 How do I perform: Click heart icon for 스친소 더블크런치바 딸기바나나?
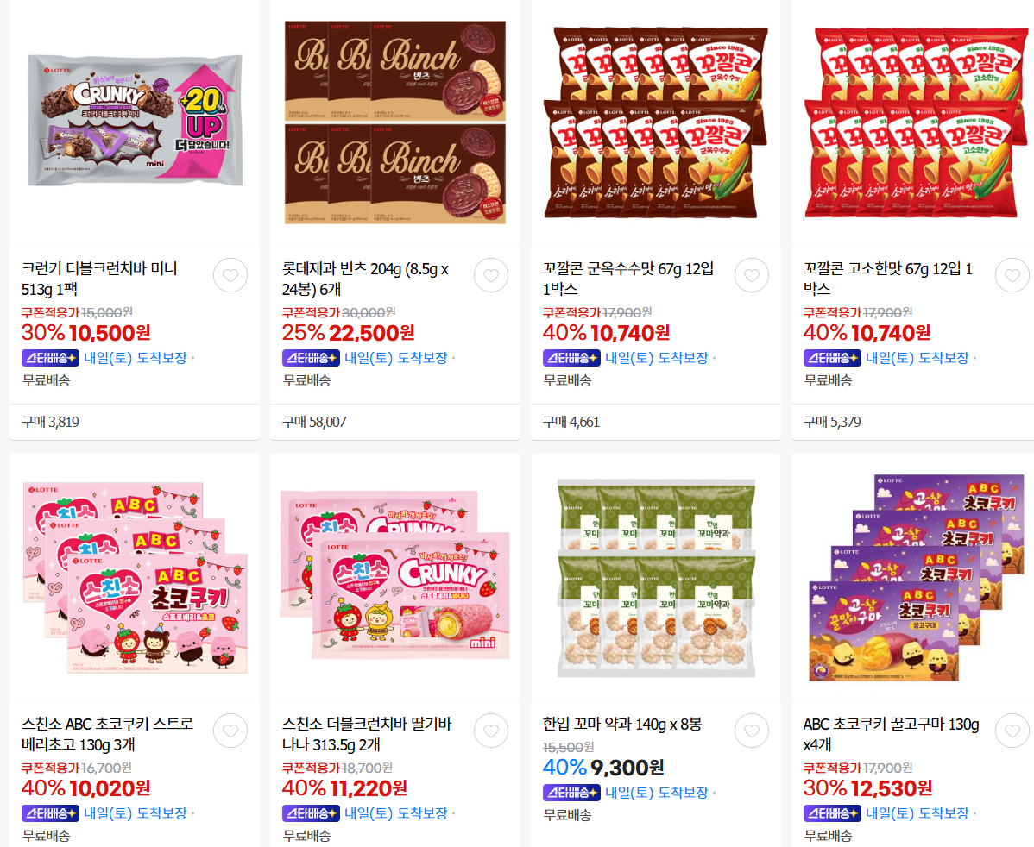[x=490, y=731]
